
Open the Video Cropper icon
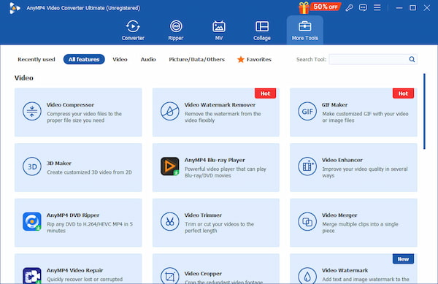point(169,276)
